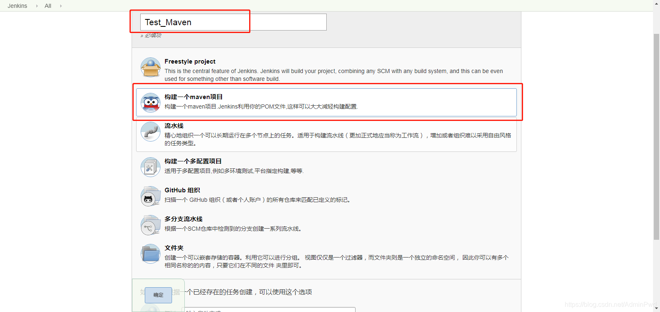The width and height of the screenshot is (660, 312).
Task: Open the All breadcrumb link
Action: pos(48,6)
